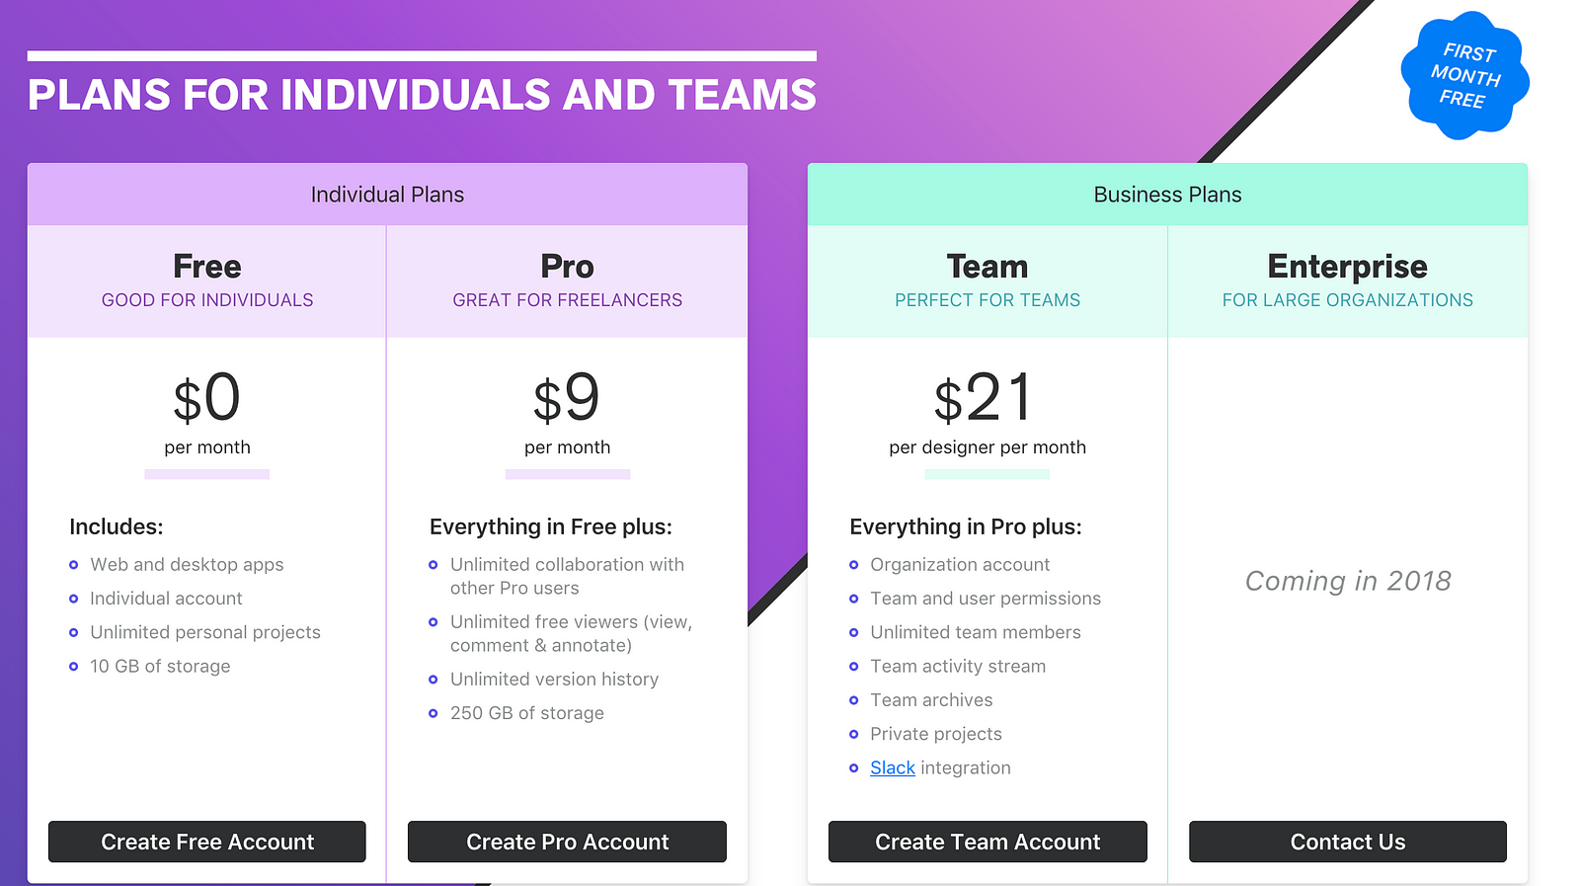
Task: Hit the Contact Us button
Action: click(1347, 842)
